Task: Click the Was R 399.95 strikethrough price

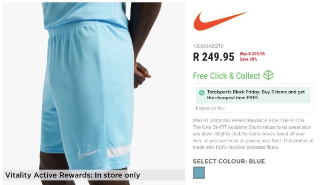Action: click(x=252, y=54)
